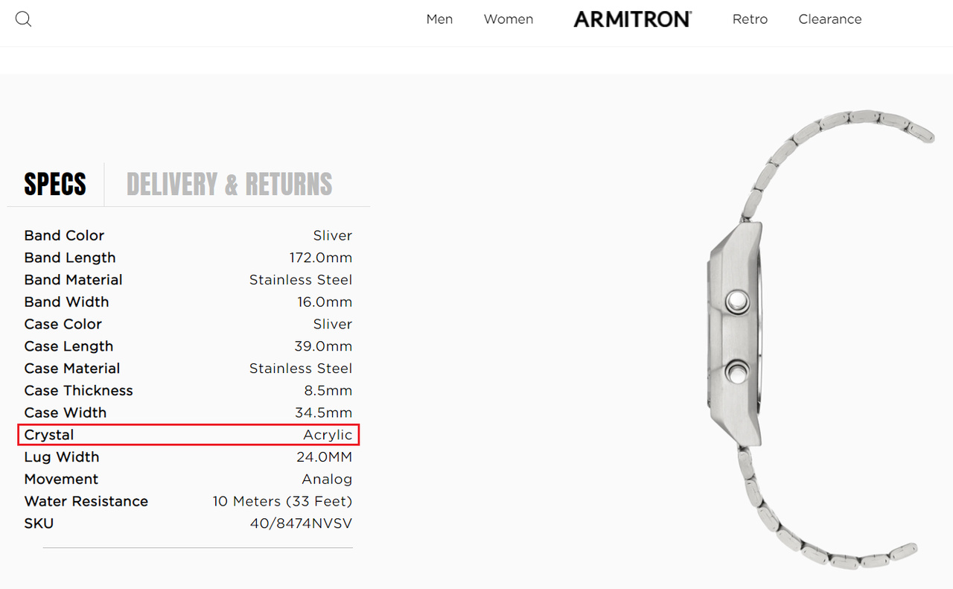Viewport: 953px width, 589px height.
Task: Select the Movement Analog value
Action: pos(327,479)
